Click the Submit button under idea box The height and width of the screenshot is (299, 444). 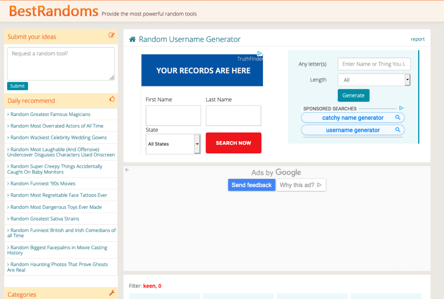coord(18,86)
